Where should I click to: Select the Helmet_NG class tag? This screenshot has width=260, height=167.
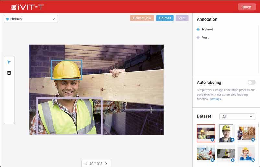(142, 18)
